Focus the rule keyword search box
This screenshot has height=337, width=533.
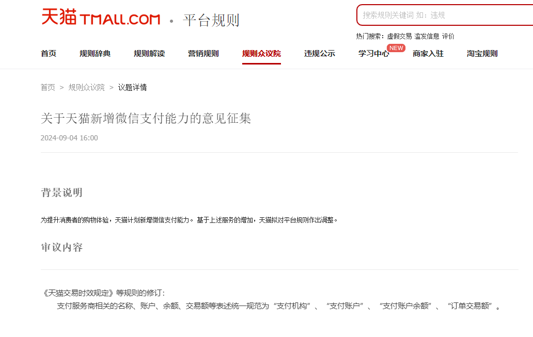[x=445, y=15]
